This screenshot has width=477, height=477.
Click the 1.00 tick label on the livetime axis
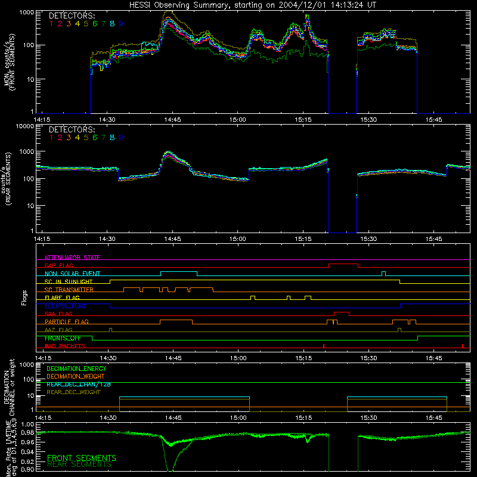click(x=27, y=425)
